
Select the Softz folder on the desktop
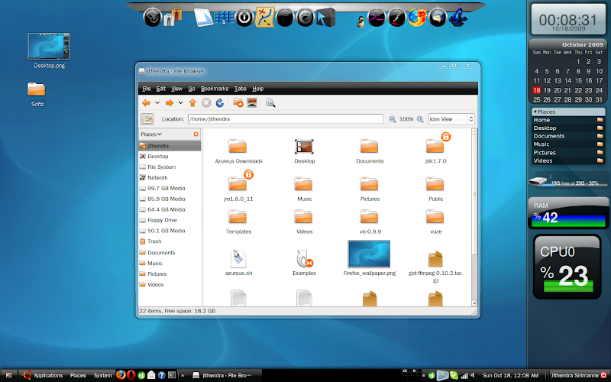point(37,93)
